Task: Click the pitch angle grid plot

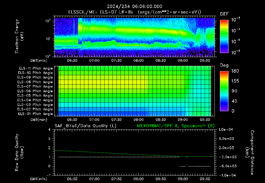Action: click(135, 91)
